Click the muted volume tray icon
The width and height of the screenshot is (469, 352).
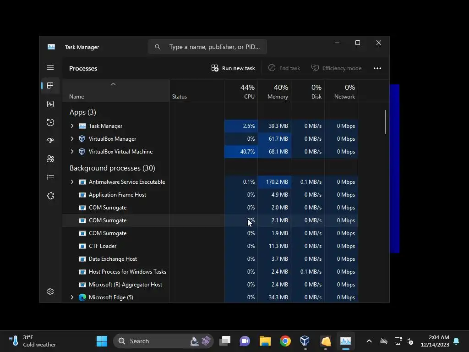[x=410, y=341]
